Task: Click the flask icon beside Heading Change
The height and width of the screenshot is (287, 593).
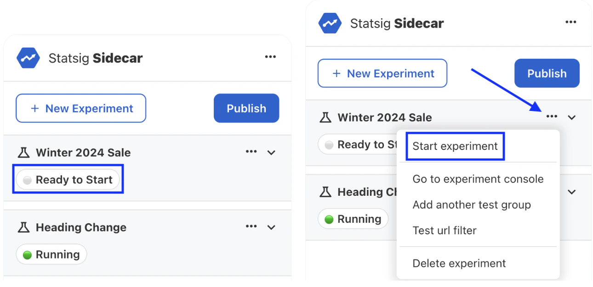Action: coord(24,227)
